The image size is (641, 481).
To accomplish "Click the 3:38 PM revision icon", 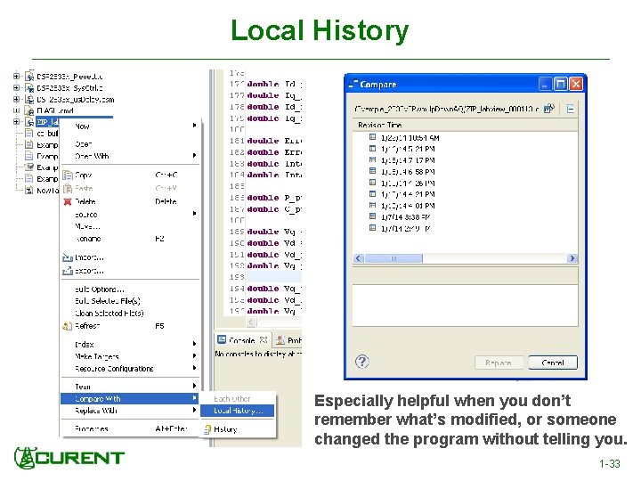I will pos(372,216).
